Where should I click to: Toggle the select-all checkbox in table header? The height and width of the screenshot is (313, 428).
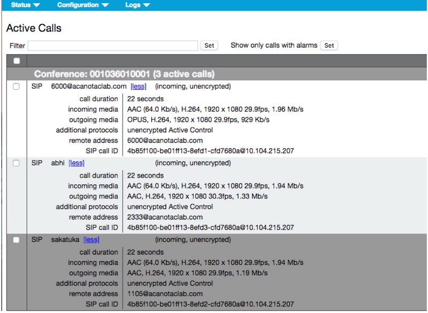[17, 61]
